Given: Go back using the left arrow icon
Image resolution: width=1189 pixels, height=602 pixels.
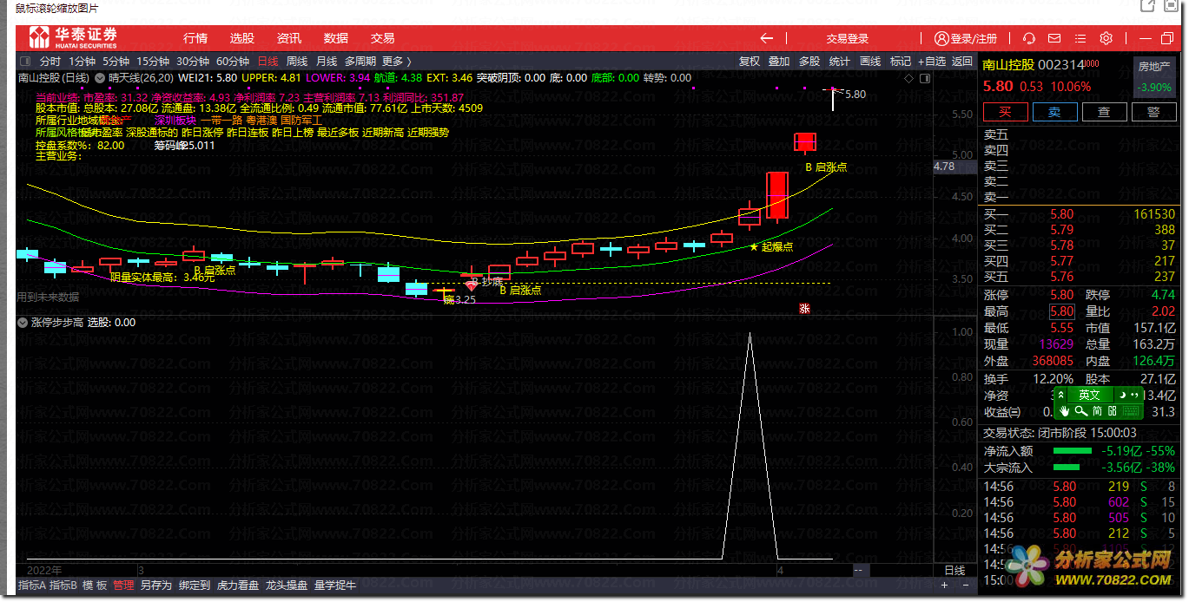Looking at the screenshot, I should [766, 38].
